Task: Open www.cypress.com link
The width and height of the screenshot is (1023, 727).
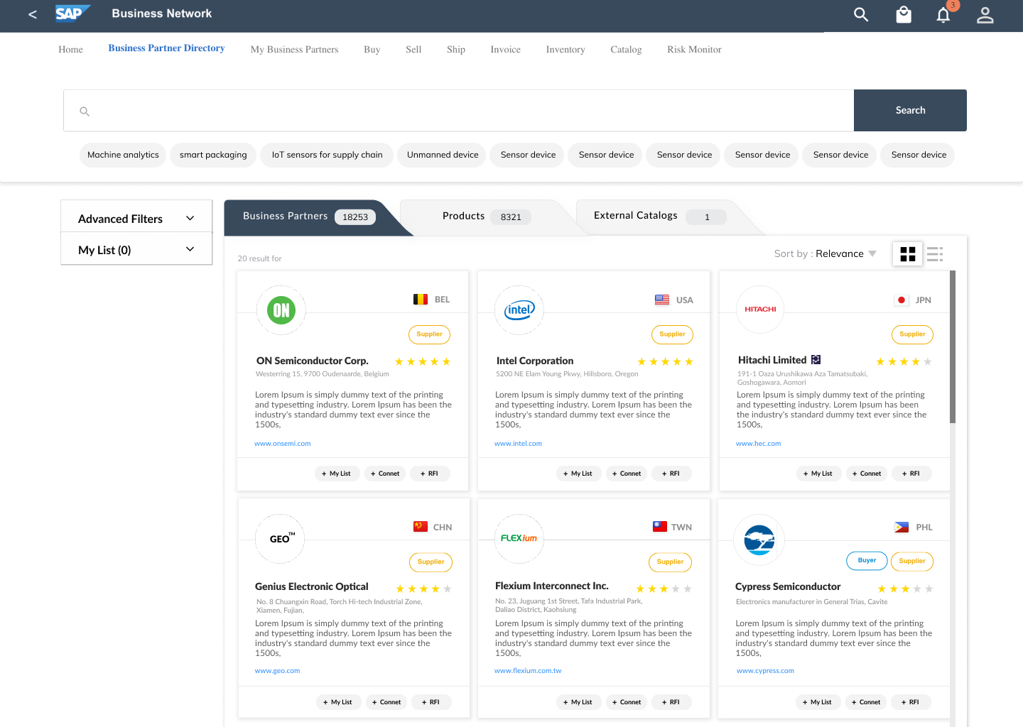Action: (x=765, y=671)
